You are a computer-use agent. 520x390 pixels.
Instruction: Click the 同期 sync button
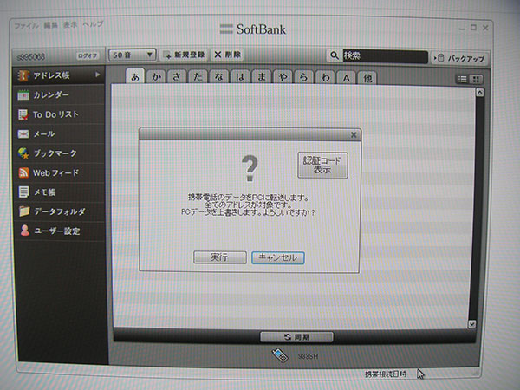(x=296, y=337)
